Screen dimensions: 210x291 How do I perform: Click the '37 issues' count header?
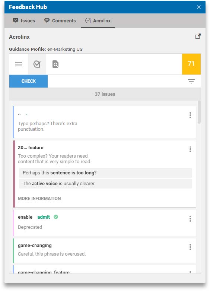105,94
